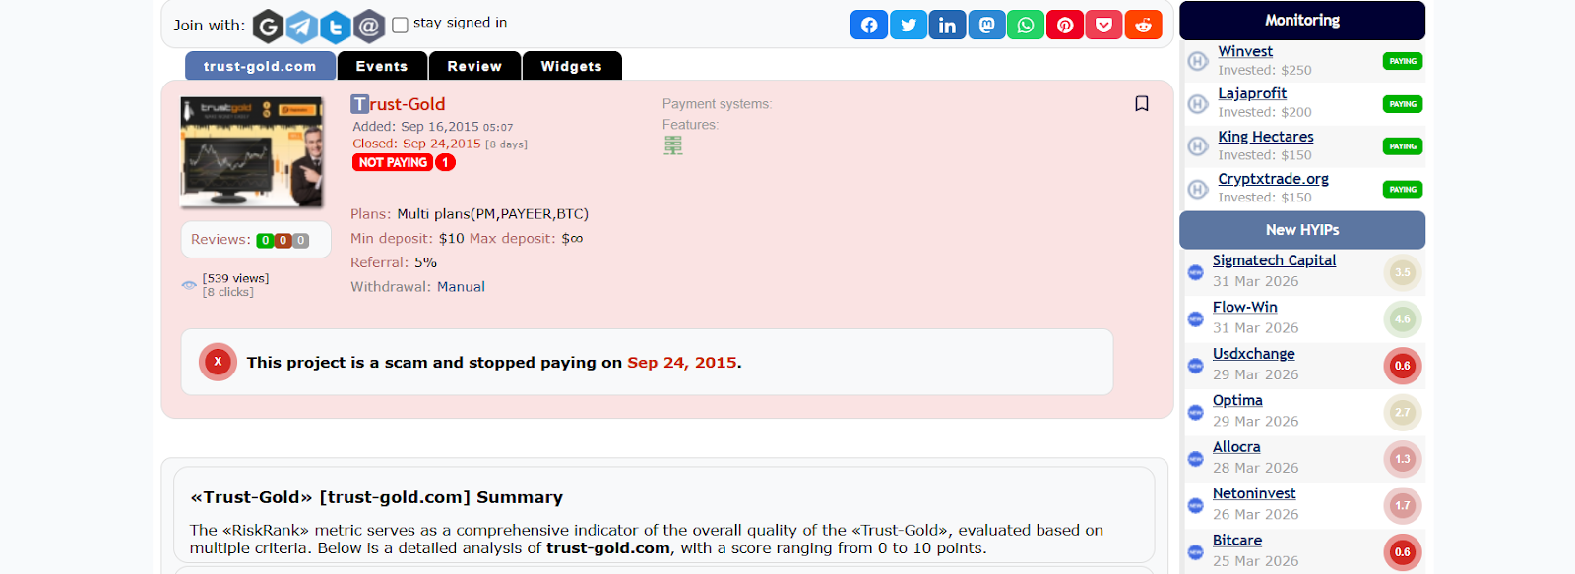Viewport: 1575px width, 574px height.
Task: Sign in with Google icon
Action: 268,27
